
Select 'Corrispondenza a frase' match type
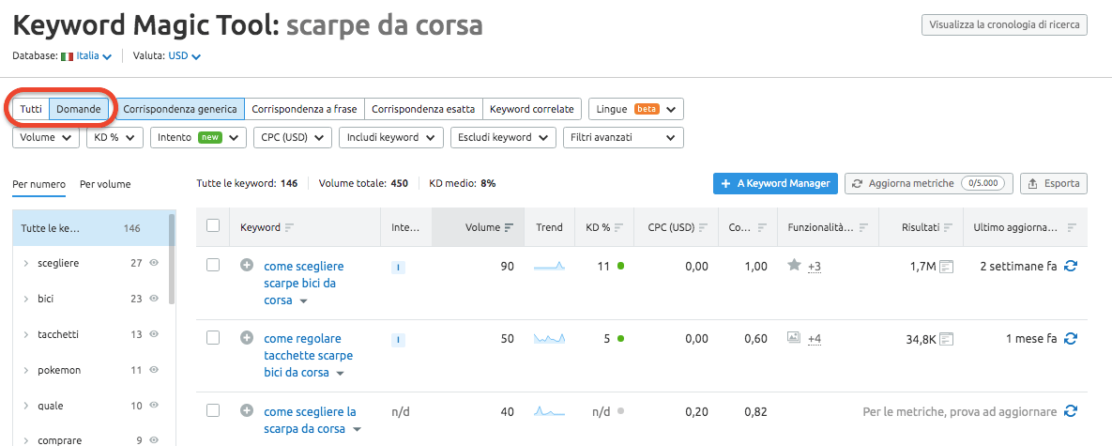click(x=304, y=109)
